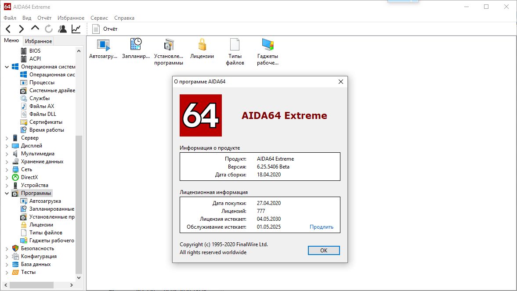Expand the Сервер node
Screen dimensions: 517x291
click(x=7, y=138)
